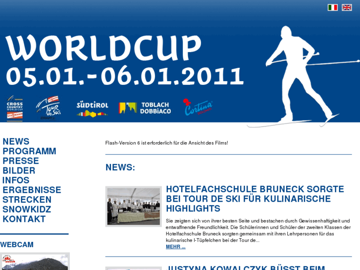Switch site language to English flag
Image resolution: width=360 pixels, height=270 pixels.
[347, 7]
